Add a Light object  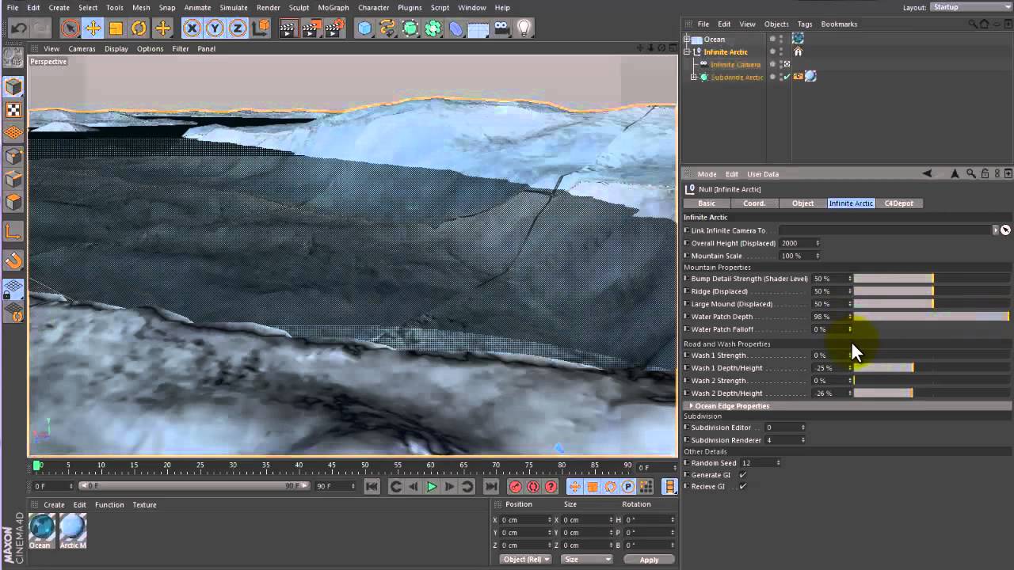tap(524, 28)
